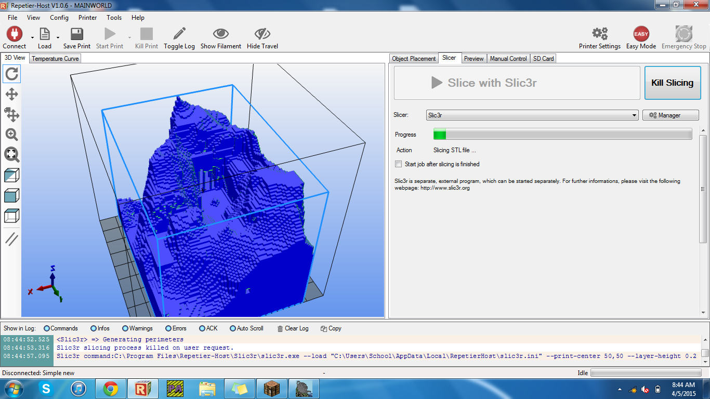Click the Kill Slicing button
710x399 pixels.
[x=672, y=83]
